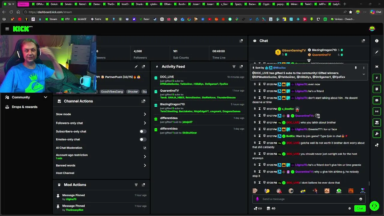Insert the eyeball emote from quick bar
Viewport: 384px width, 216px height.
(291, 191)
